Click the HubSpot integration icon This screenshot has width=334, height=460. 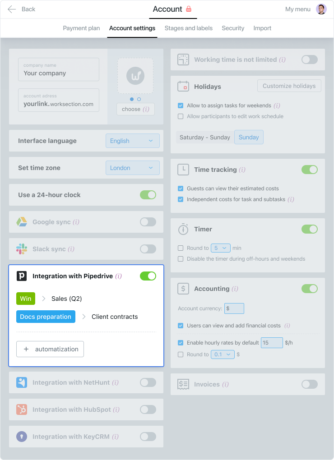[x=21, y=409]
